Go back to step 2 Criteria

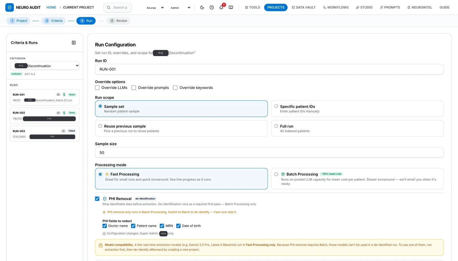click(54, 21)
